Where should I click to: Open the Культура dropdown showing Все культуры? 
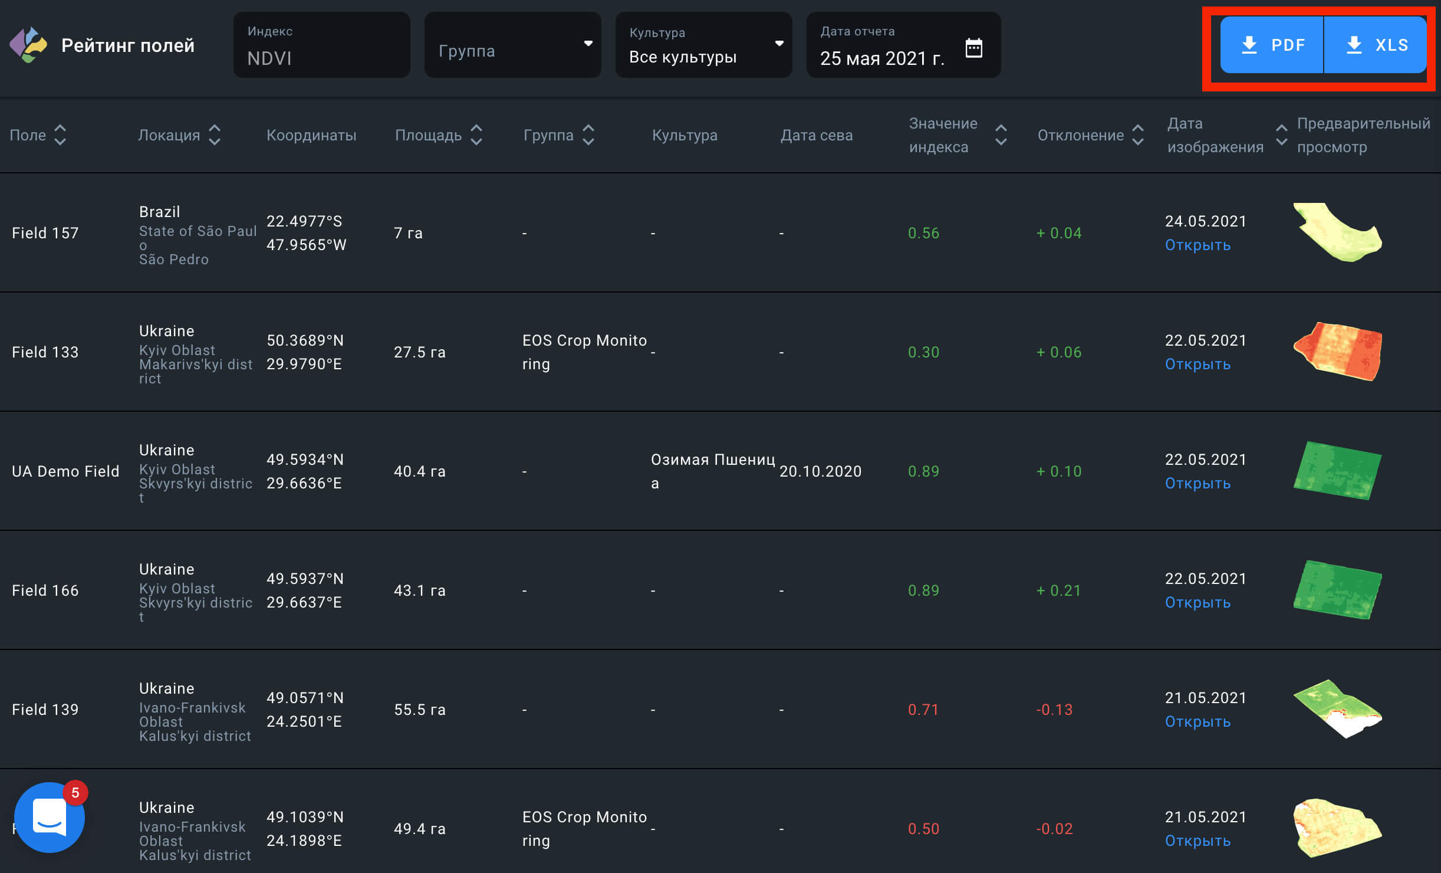pyautogui.click(x=703, y=45)
